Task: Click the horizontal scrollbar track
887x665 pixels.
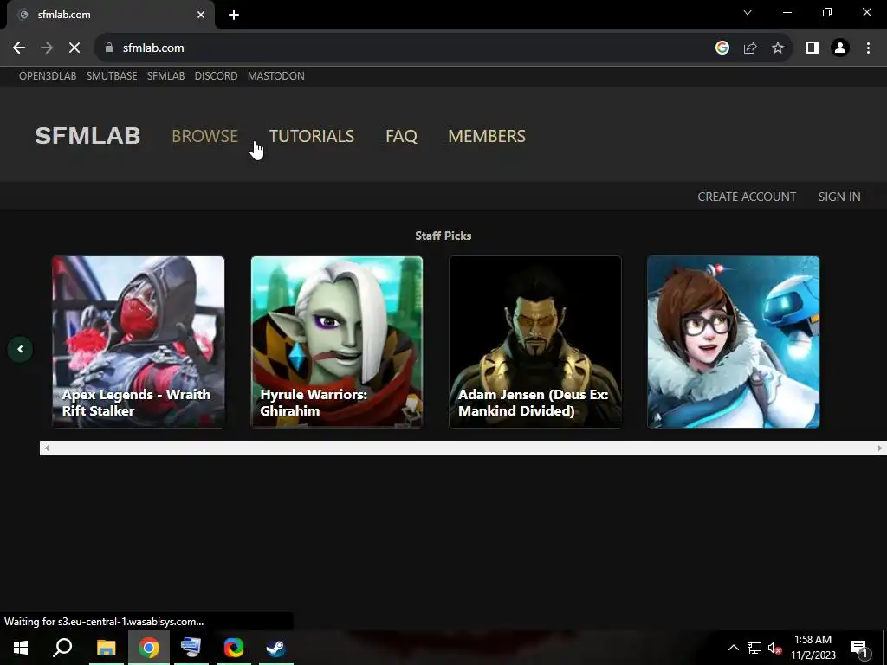Action: [x=463, y=448]
